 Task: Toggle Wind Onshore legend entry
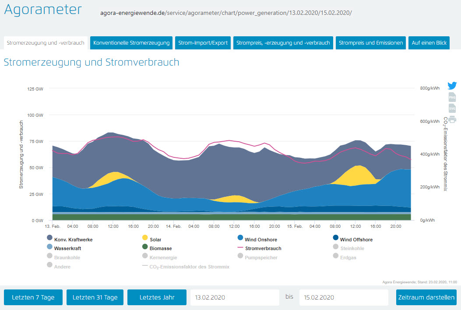[x=261, y=240]
